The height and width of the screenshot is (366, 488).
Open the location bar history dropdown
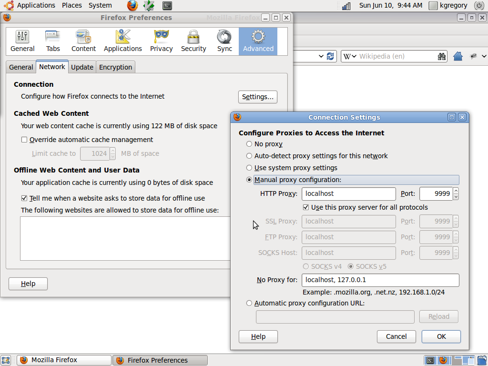[x=320, y=56]
